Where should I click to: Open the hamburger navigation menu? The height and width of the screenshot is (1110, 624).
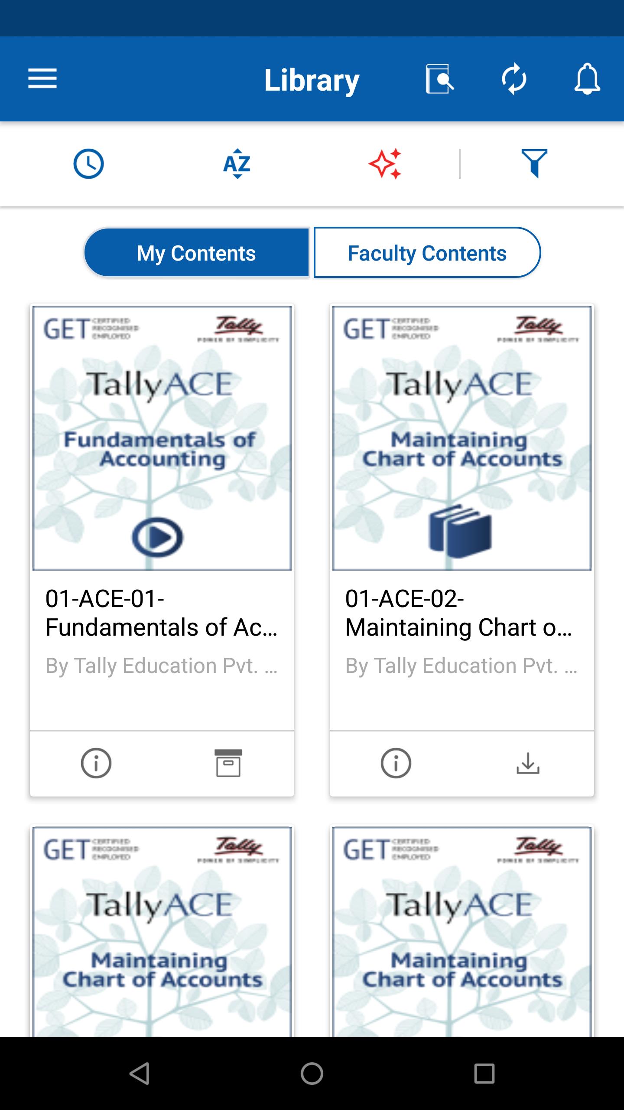pos(42,79)
